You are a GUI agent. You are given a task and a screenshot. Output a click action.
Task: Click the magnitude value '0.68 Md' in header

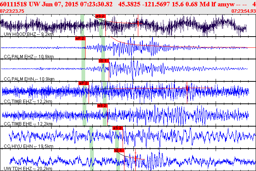click(x=197, y=4)
